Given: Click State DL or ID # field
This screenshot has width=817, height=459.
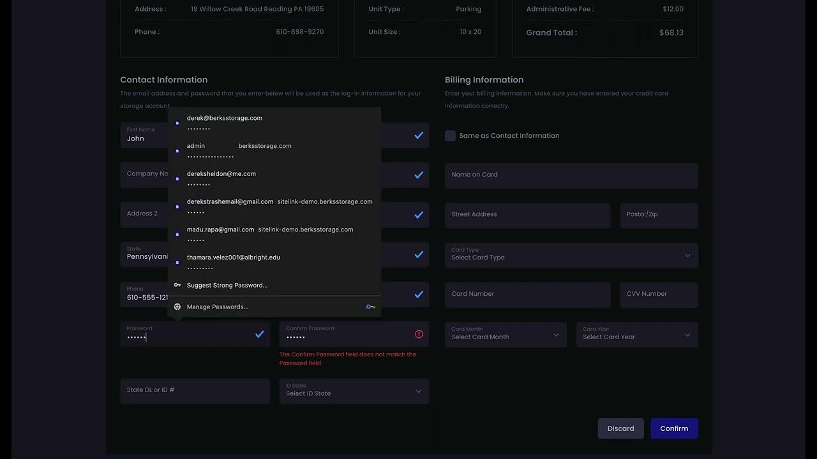Looking at the screenshot, I should 195,391.
